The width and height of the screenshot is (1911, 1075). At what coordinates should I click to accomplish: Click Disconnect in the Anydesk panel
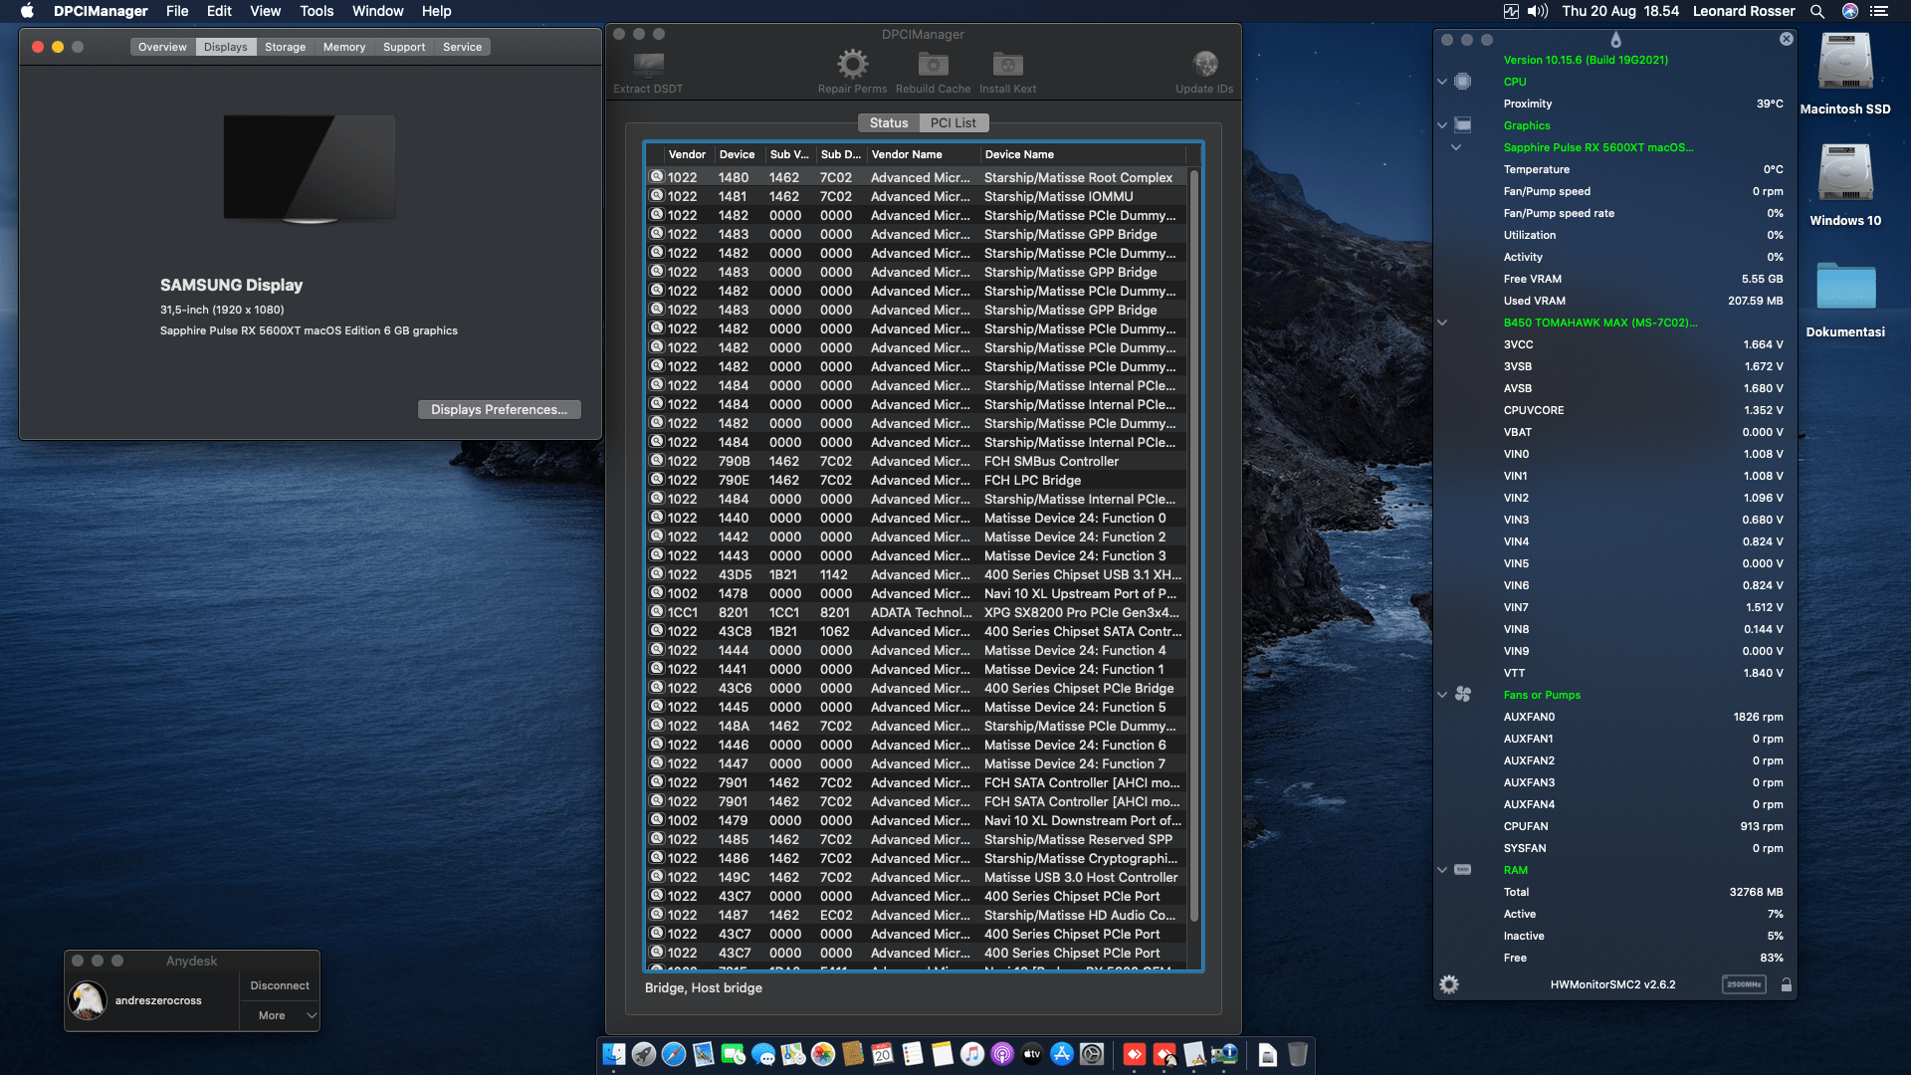pos(280,985)
